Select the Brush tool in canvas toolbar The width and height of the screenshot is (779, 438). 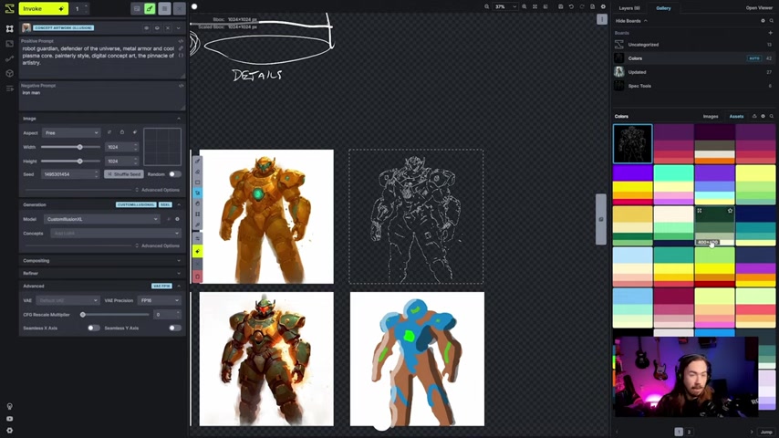pyautogui.click(x=197, y=162)
